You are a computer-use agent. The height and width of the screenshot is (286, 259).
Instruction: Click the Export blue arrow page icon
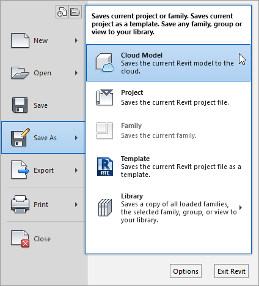click(x=20, y=170)
